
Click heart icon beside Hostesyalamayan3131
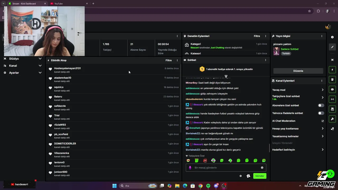50,69
